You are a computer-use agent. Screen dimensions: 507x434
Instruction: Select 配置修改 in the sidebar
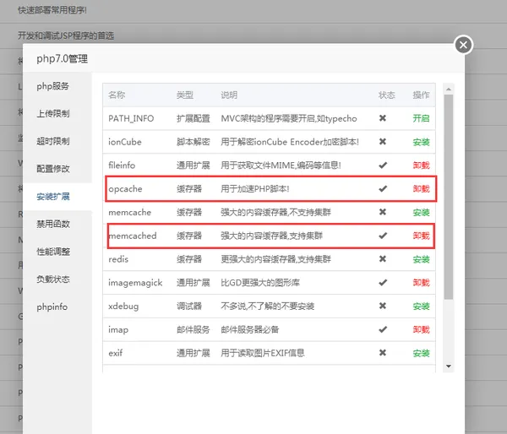point(52,169)
